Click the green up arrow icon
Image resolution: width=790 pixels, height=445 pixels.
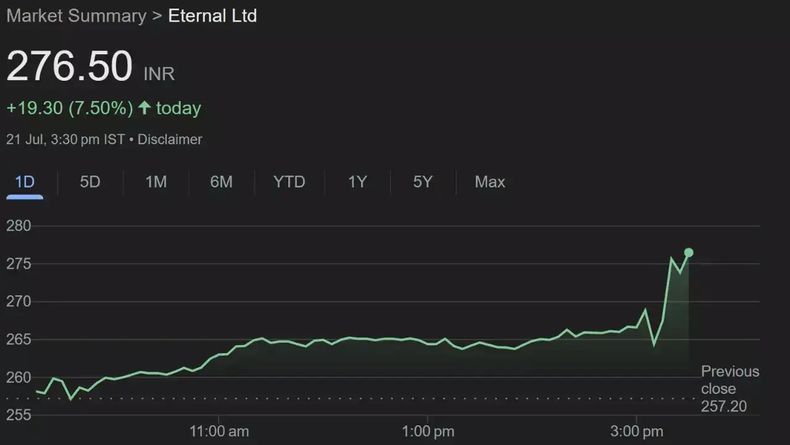point(144,108)
